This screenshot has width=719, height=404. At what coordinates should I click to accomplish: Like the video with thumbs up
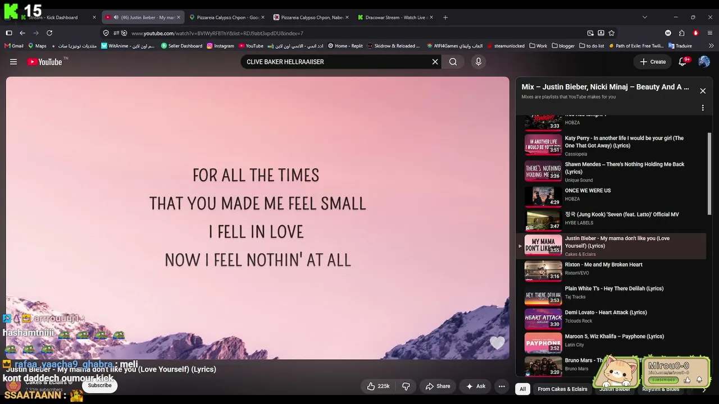(x=378, y=386)
